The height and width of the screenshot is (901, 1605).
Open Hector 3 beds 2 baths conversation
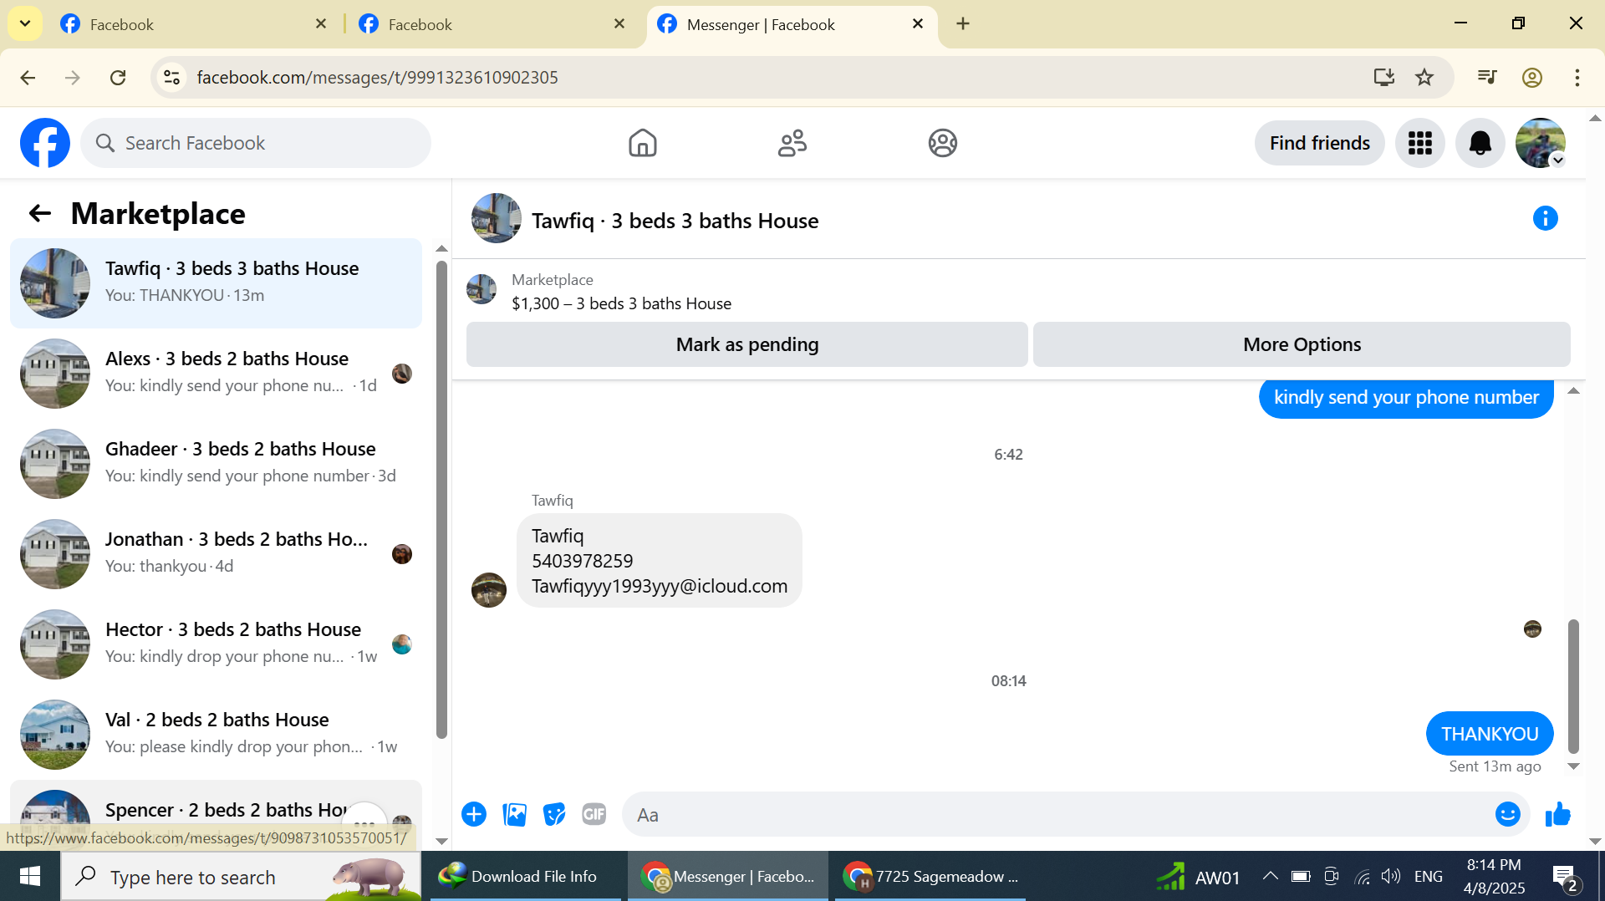click(216, 644)
